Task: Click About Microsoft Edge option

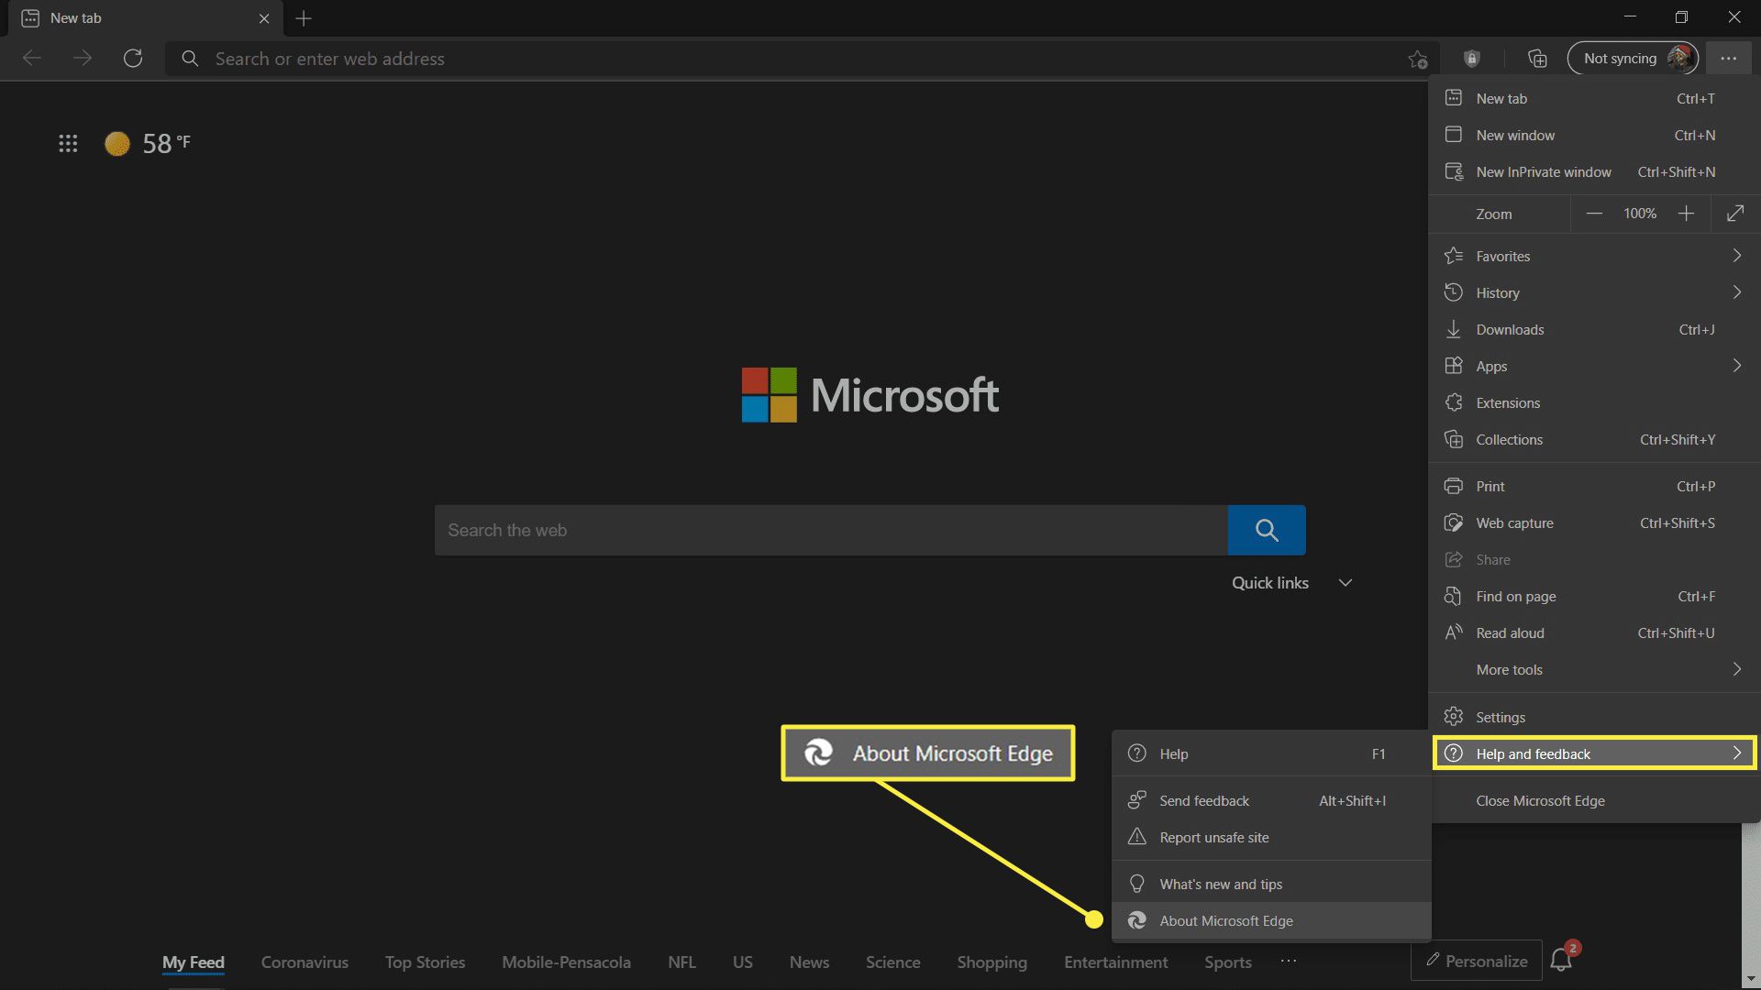Action: click(1226, 920)
